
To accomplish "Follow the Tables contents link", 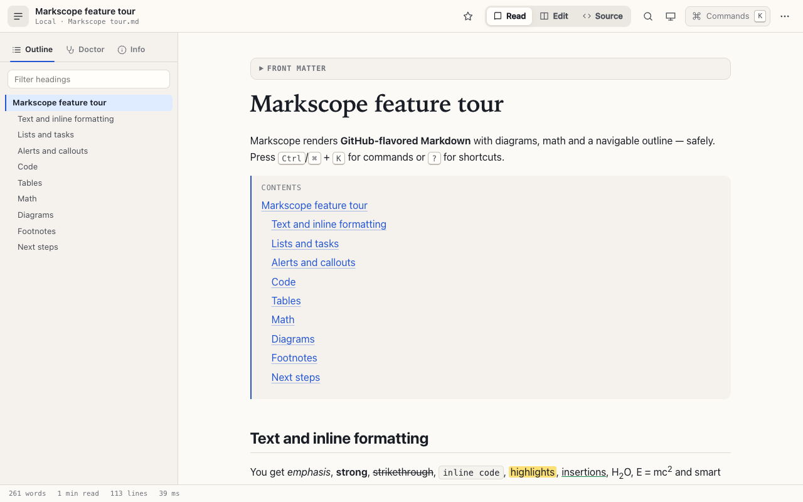I will coord(286,301).
